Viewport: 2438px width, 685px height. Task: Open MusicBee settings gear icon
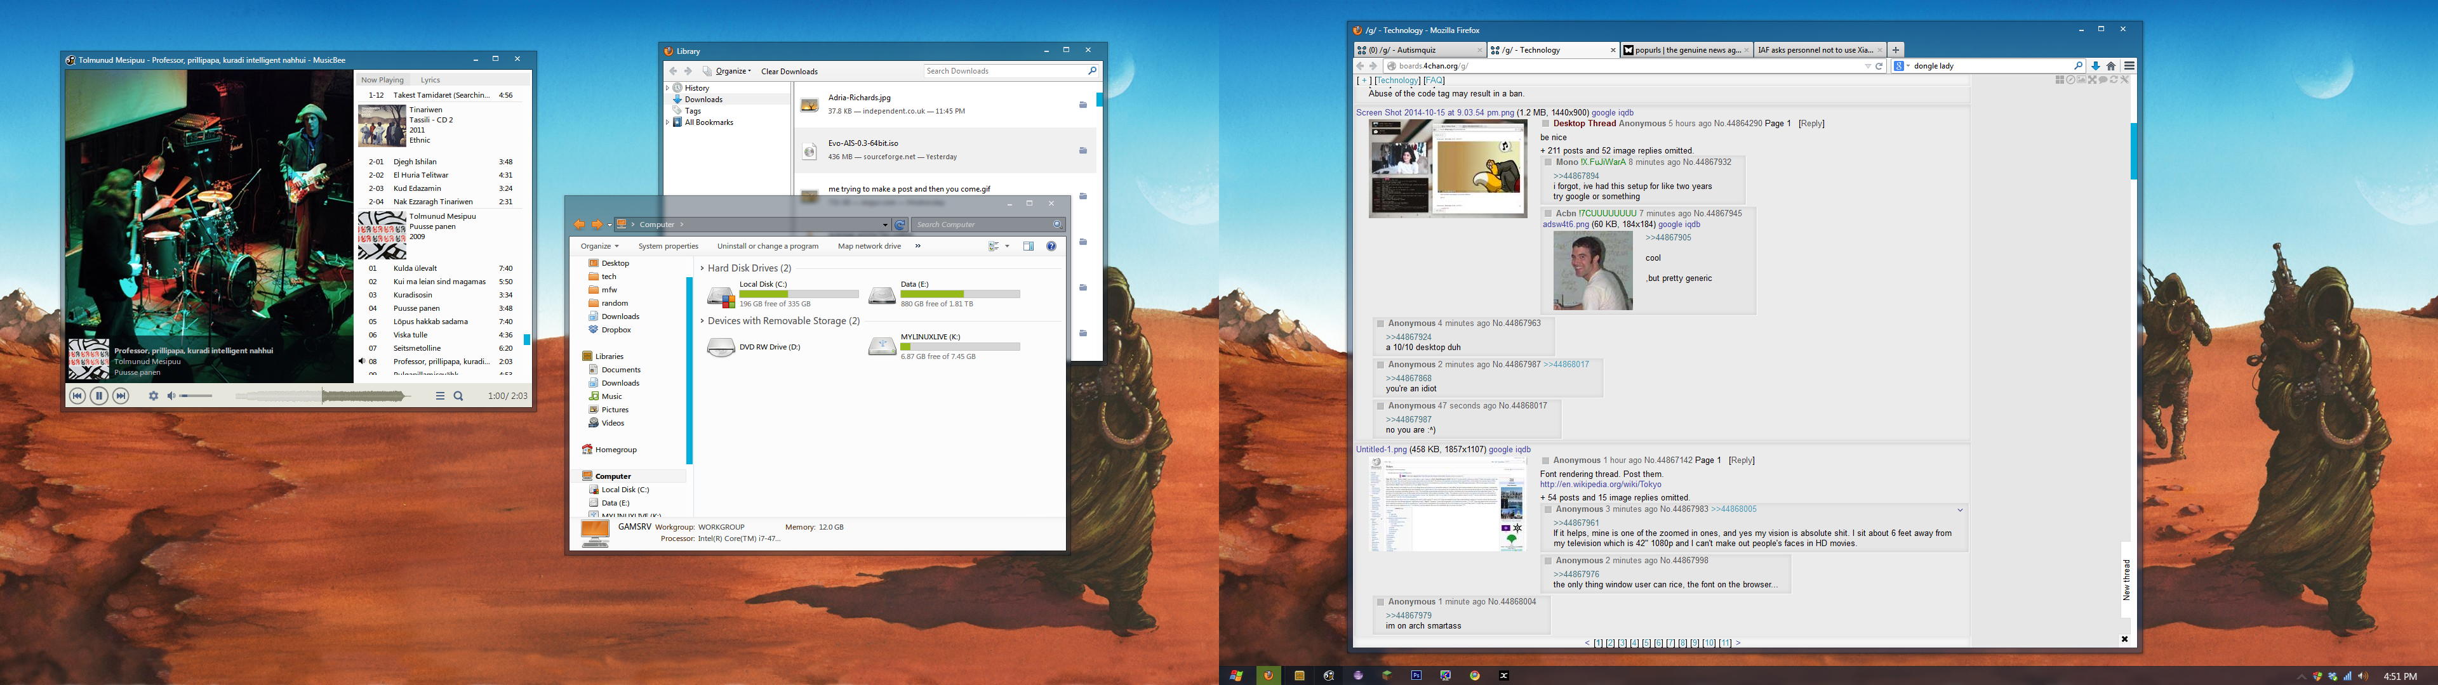pos(153,396)
